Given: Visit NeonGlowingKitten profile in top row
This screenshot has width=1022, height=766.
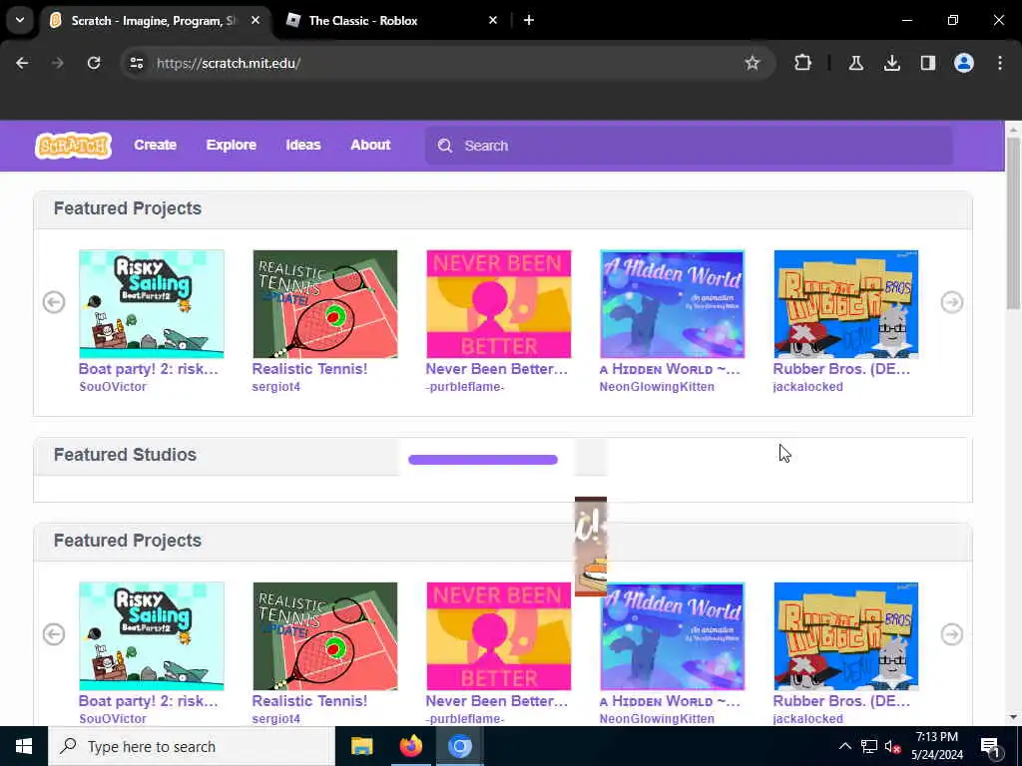Looking at the screenshot, I should (657, 387).
